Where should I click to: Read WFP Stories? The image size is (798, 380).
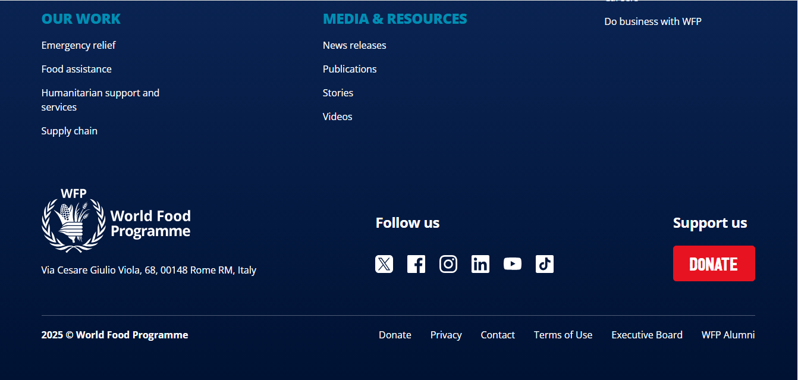point(338,93)
